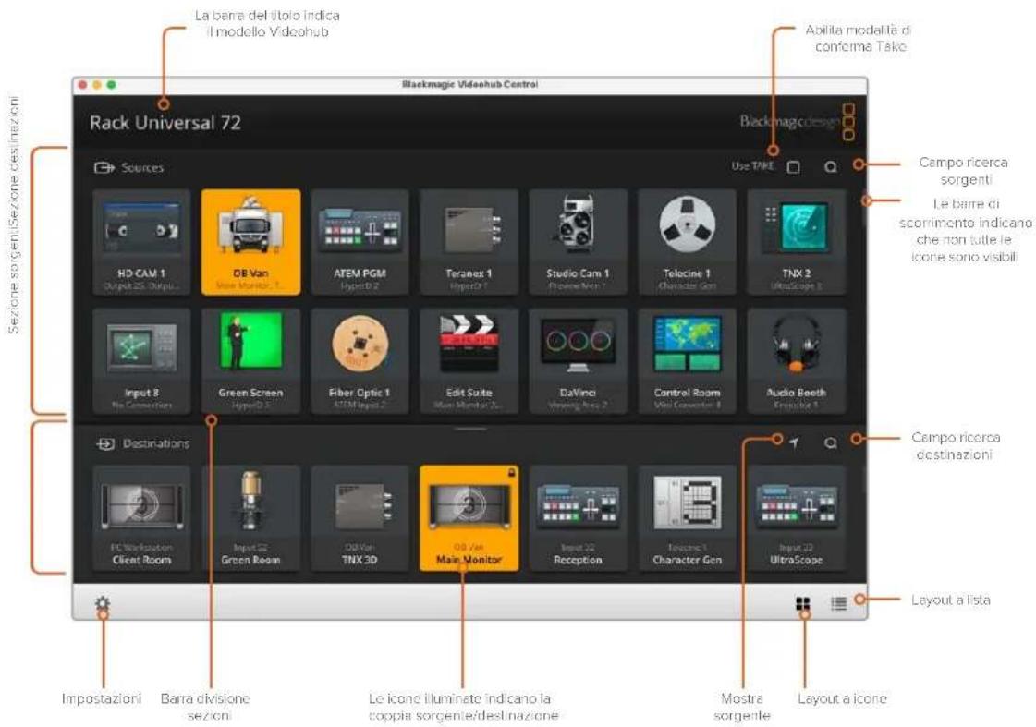The image size is (1036, 727).
Task: Choose the Fiber Optic 1 source
Action: tap(360, 360)
